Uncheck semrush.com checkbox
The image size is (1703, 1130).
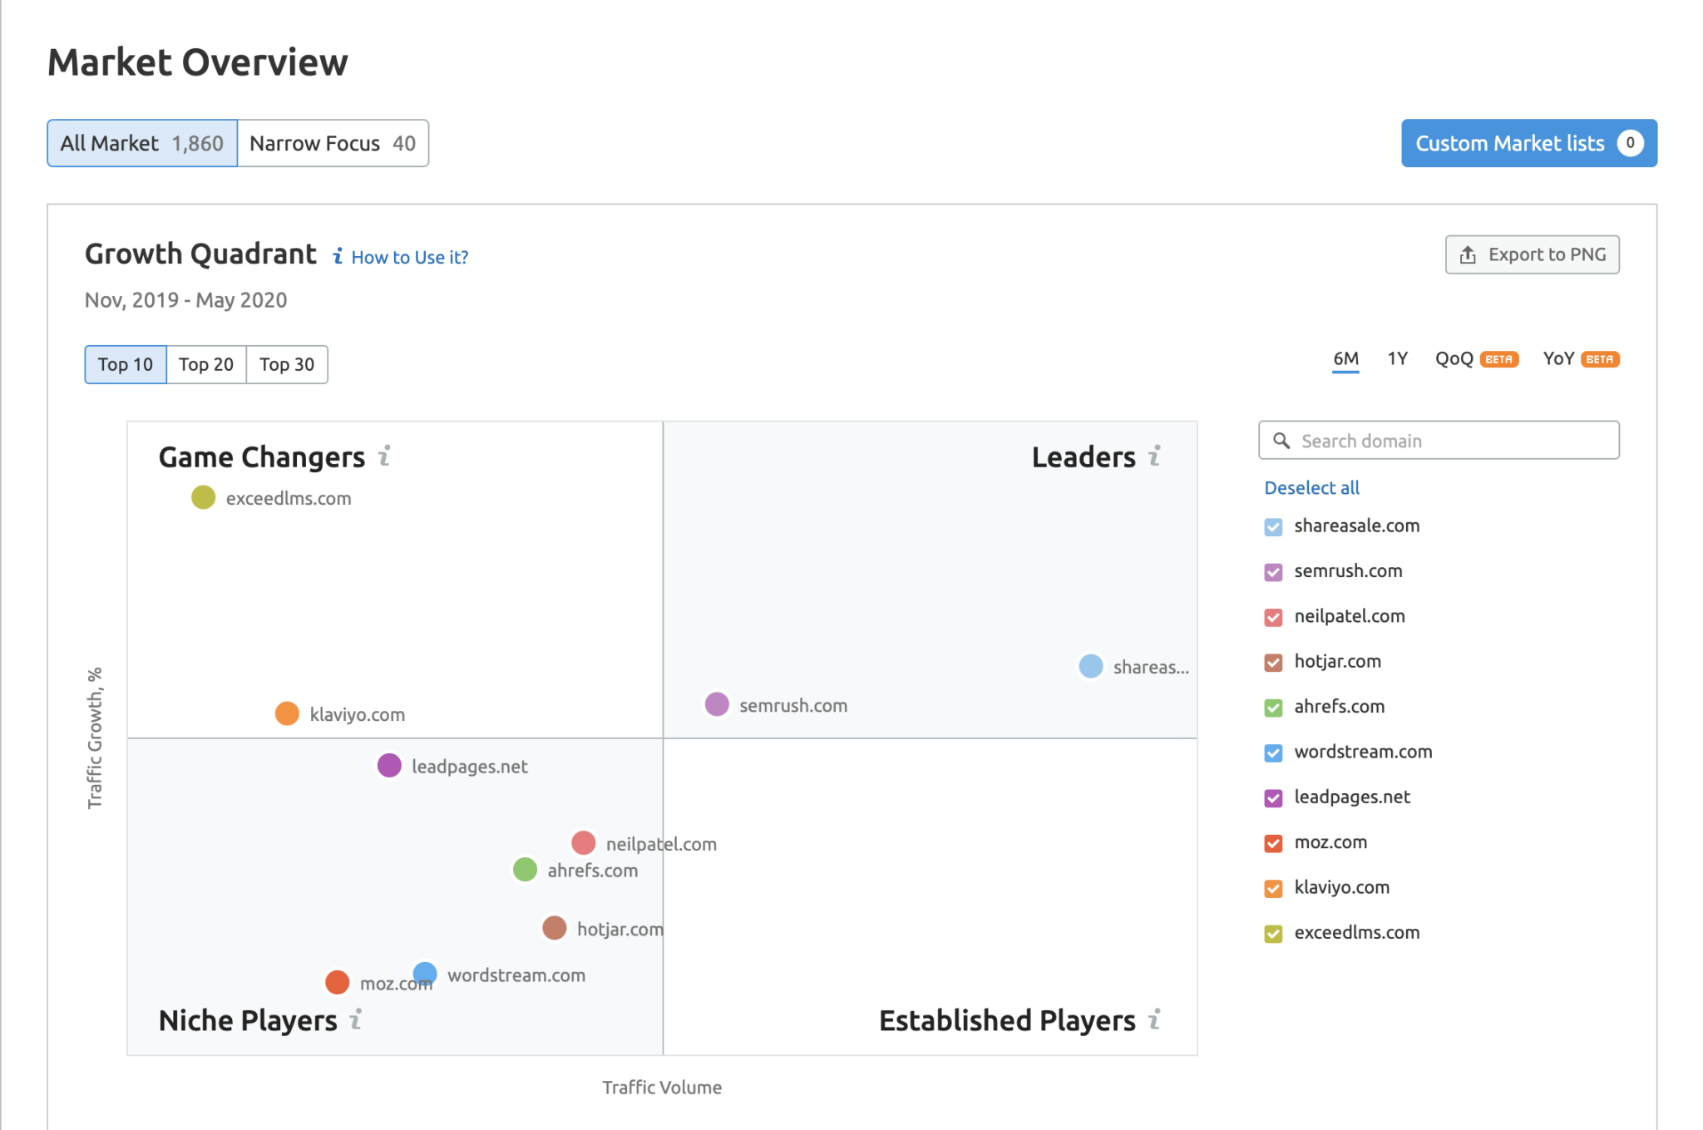[1273, 572]
